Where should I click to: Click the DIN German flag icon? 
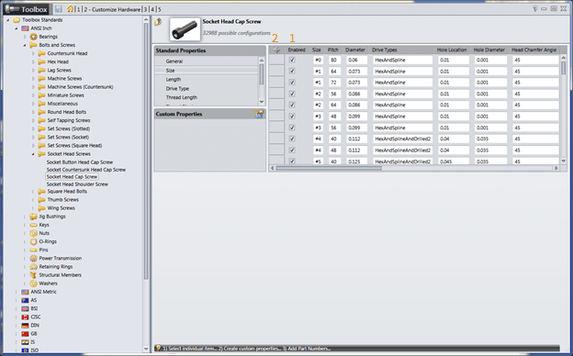[25, 326]
